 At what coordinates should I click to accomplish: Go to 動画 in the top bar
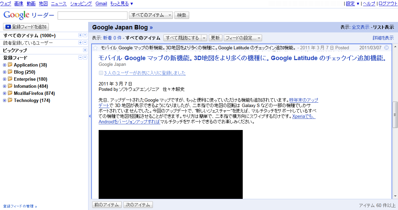pyautogui.click(x=31, y=3)
